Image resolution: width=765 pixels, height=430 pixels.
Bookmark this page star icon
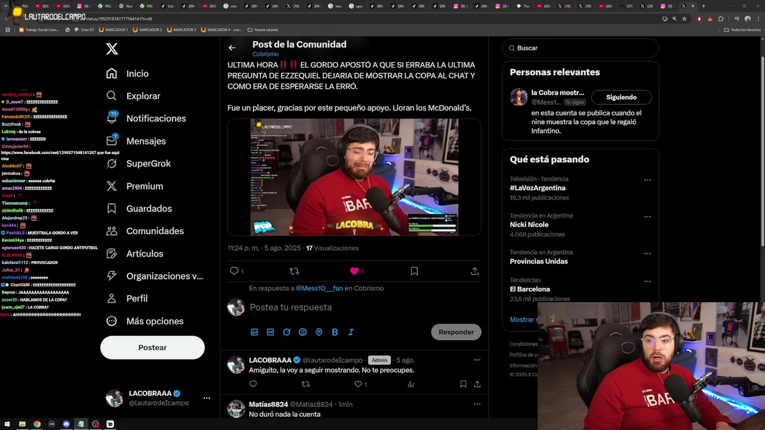tap(684, 19)
